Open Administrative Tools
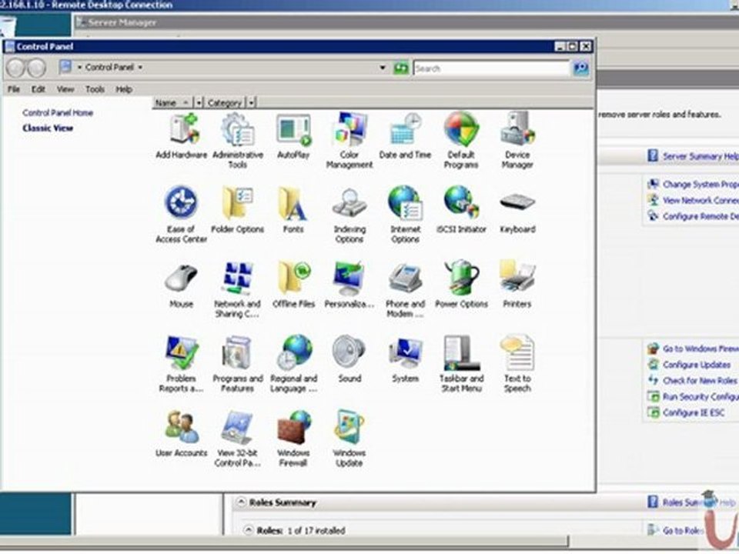This screenshot has height=554, width=739. (x=238, y=140)
